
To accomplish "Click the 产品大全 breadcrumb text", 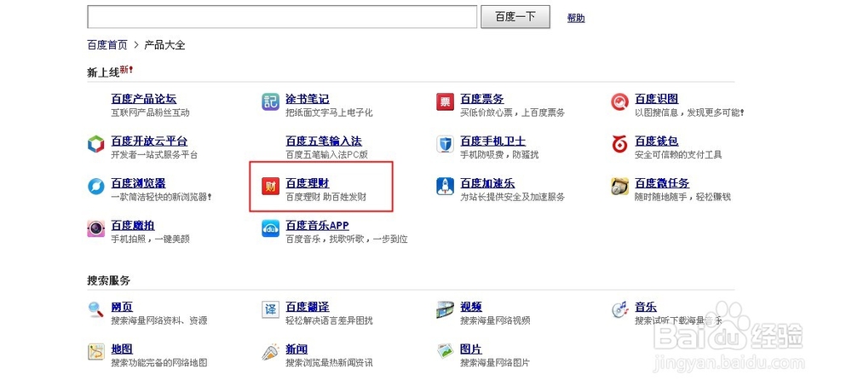I will [x=164, y=44].
